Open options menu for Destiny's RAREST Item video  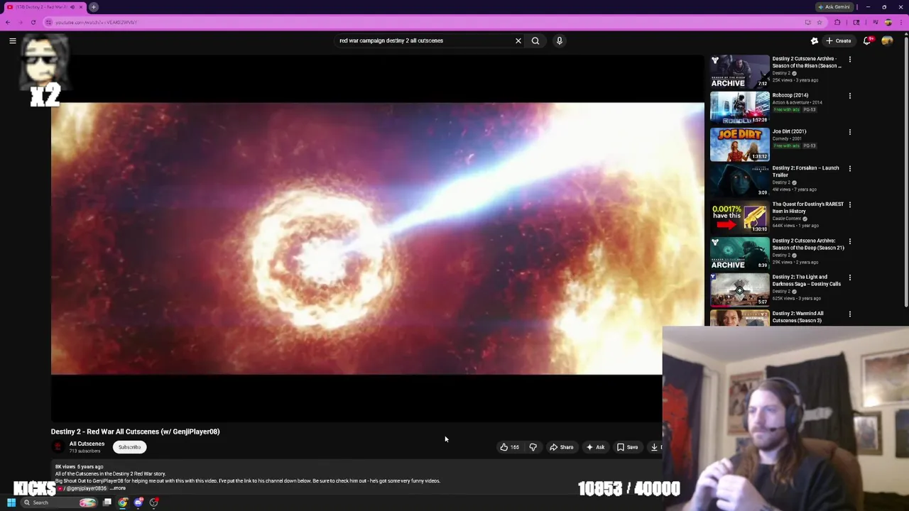point(850,205)
